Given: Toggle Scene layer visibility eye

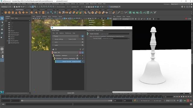Looking at the screenshot, I should point(80,36).
